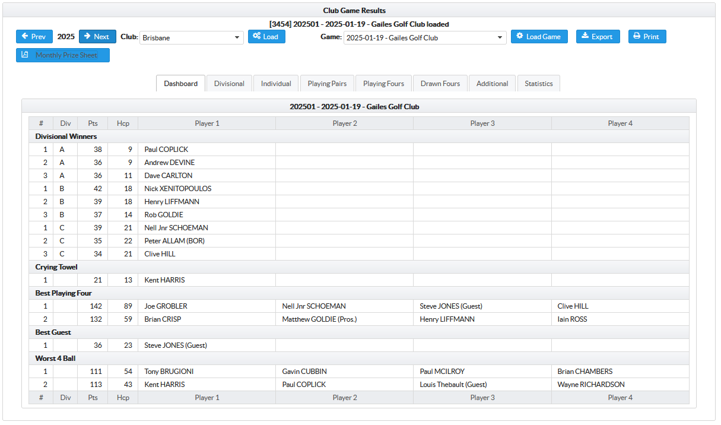The image size is (721, 425).
Task: Open the Monthly Prize Sheet
Action: pyautogui.click(x=62, y=55)
